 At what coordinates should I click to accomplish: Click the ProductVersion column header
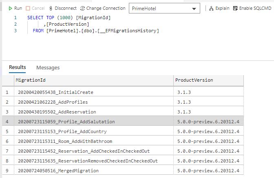[208, 80]
